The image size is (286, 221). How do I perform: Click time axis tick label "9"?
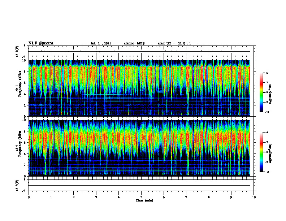point(231,197)
